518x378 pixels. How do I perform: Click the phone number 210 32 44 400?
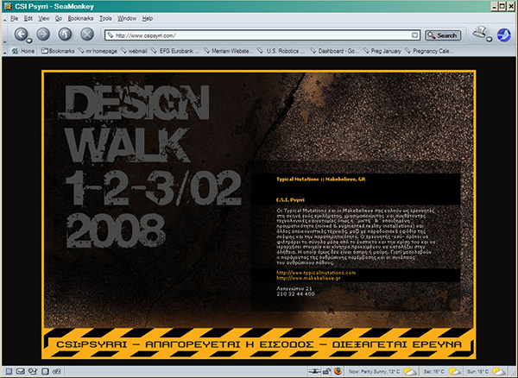coord(295,293)
